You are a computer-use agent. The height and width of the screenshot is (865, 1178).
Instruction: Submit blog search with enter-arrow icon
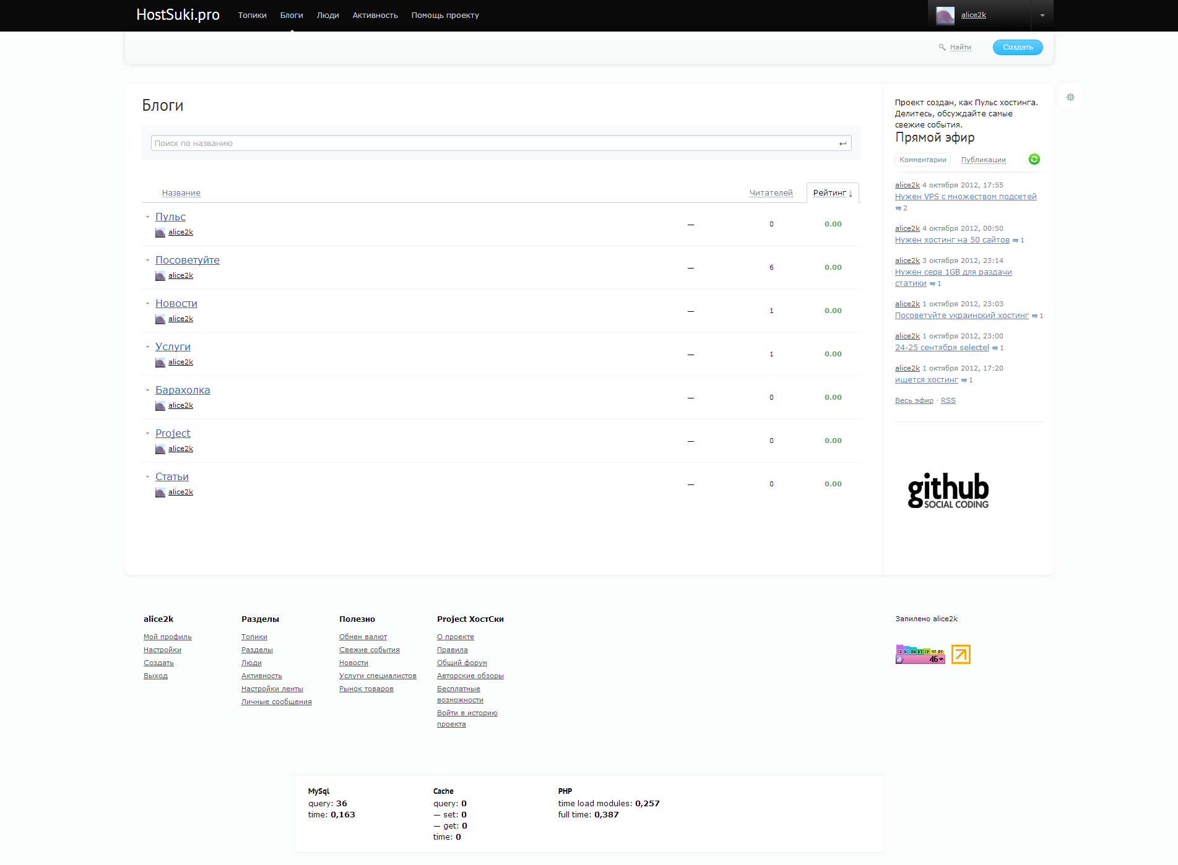(842, 144)
